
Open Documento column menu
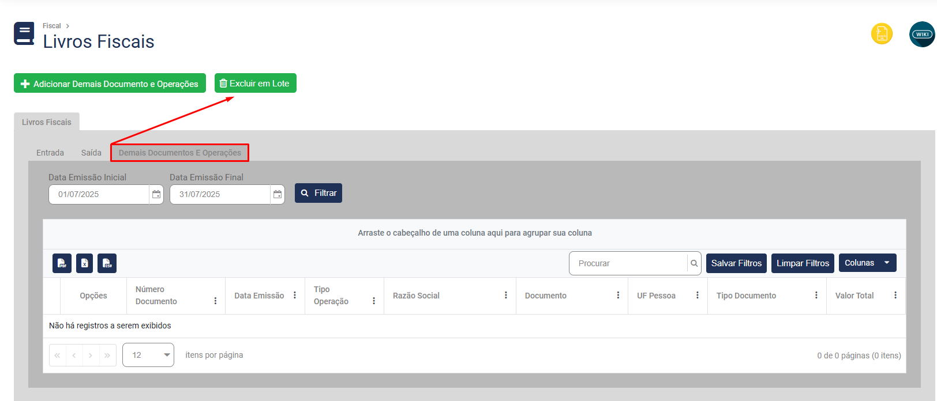pyautogui.click(x=618, y=295)
